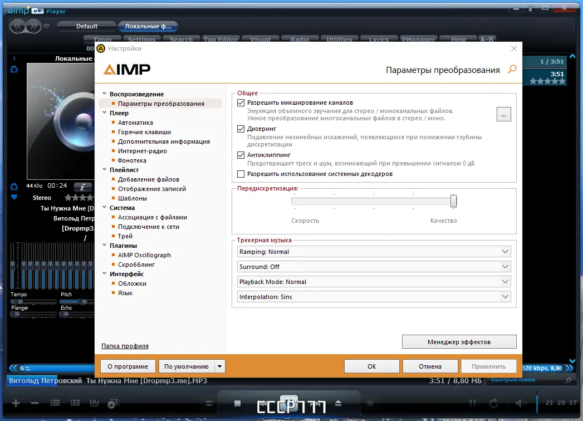
Task: Collapse the 'Плеер' tree section
Action: (x=105, y=112)
